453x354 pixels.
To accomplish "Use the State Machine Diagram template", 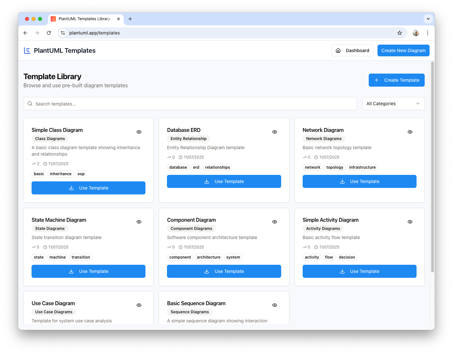I will coord(89,271).
